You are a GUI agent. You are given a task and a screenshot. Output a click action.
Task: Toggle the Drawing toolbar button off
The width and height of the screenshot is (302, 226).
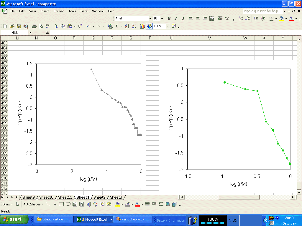tap(149, 26)
